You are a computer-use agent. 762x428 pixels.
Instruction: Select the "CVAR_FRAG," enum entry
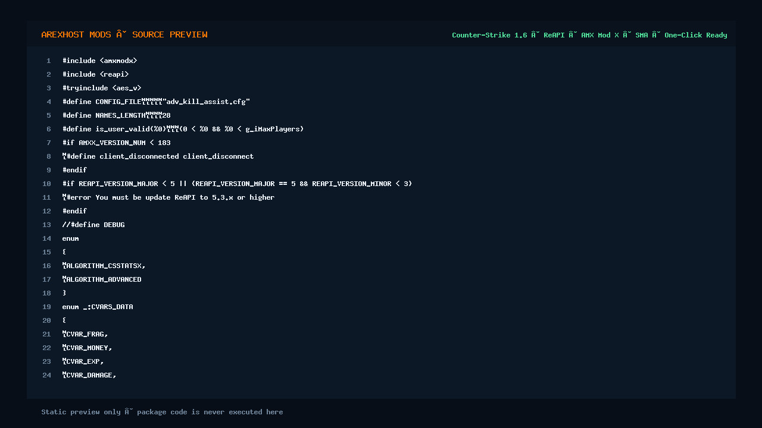tap(85, 334)
